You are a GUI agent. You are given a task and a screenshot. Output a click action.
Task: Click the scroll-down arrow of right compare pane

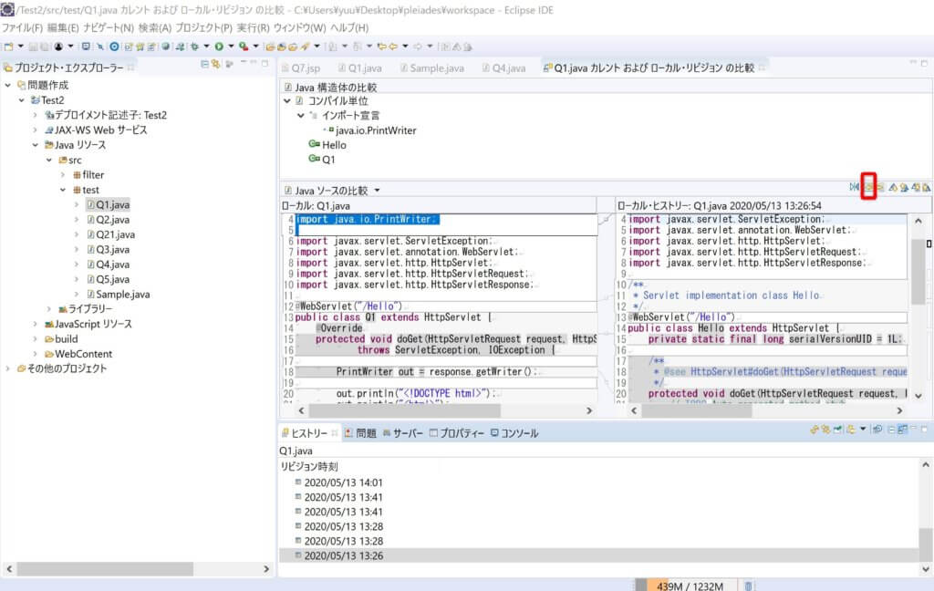coord(918,396)
